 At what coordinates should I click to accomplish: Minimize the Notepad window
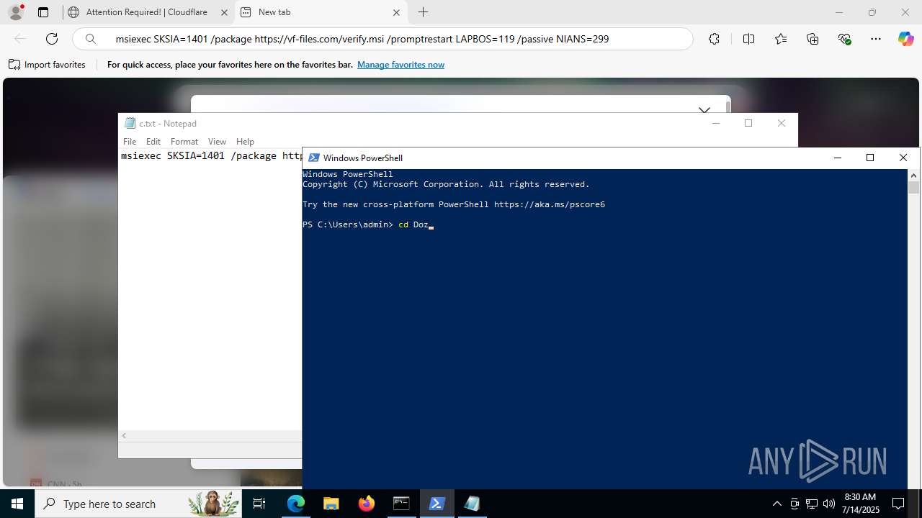(716, 123)
